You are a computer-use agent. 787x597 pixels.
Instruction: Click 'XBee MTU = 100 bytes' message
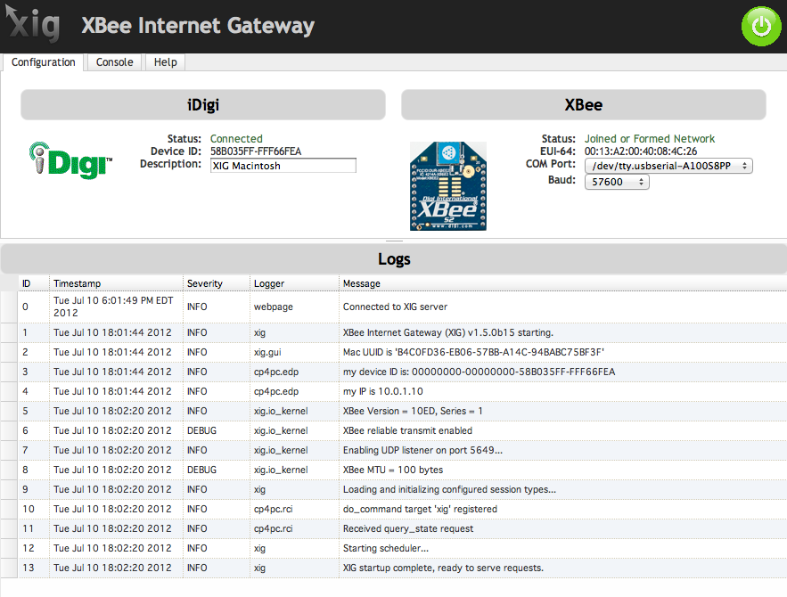393,470
